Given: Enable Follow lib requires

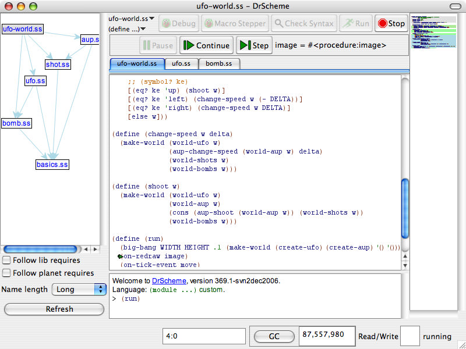Looking at the screenshot, I should pyautogui.click(x=6, y=260).
